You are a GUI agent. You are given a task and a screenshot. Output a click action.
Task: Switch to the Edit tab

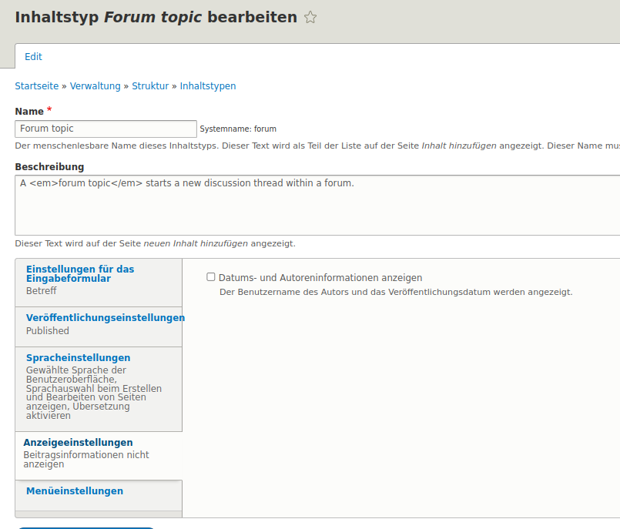[x=33, y=56]
